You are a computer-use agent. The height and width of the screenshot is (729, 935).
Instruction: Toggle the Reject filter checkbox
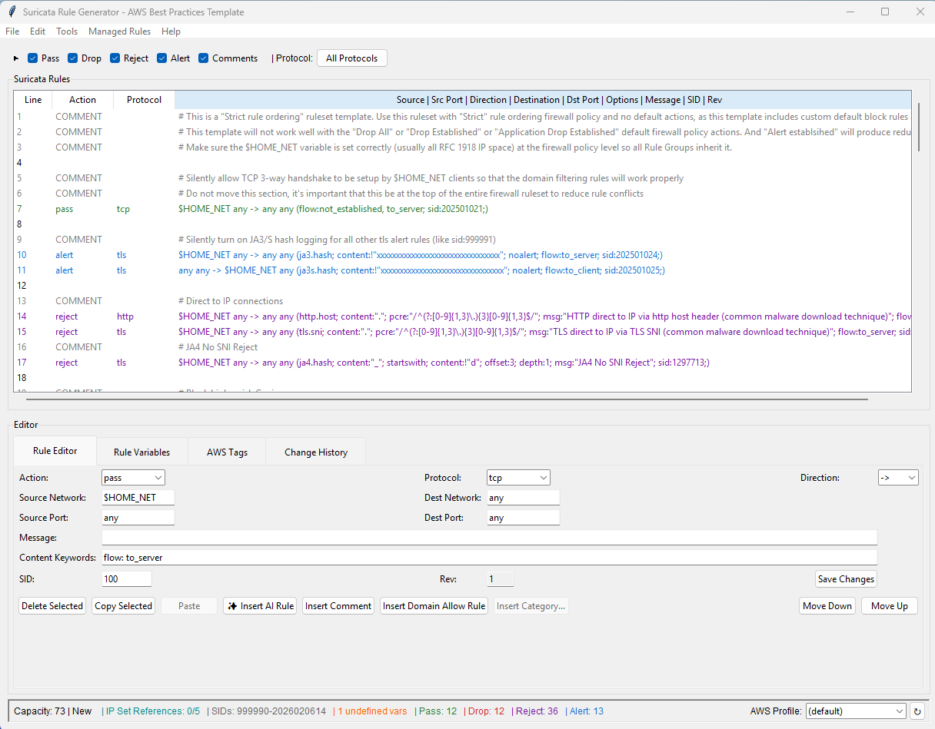(115, 58)
